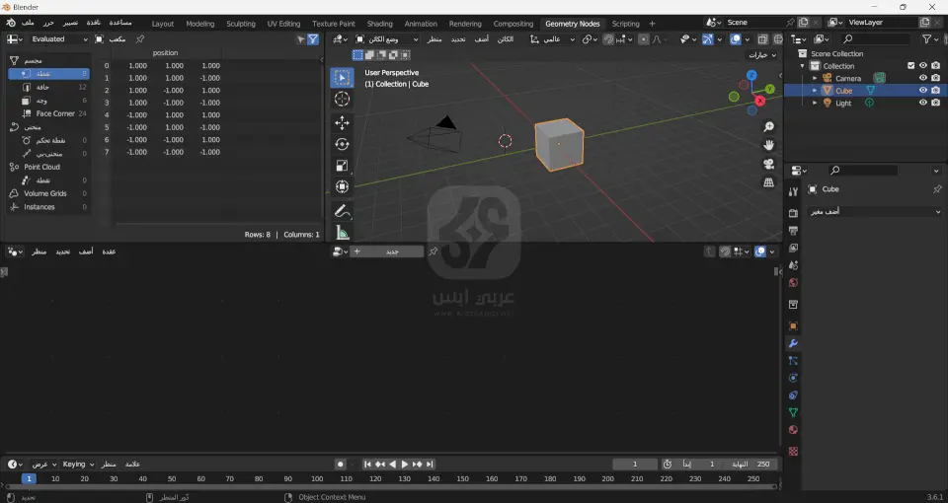The height and width of the screenshot is (503, 948).
Task: Activate the Move tool
Action: 342,122
